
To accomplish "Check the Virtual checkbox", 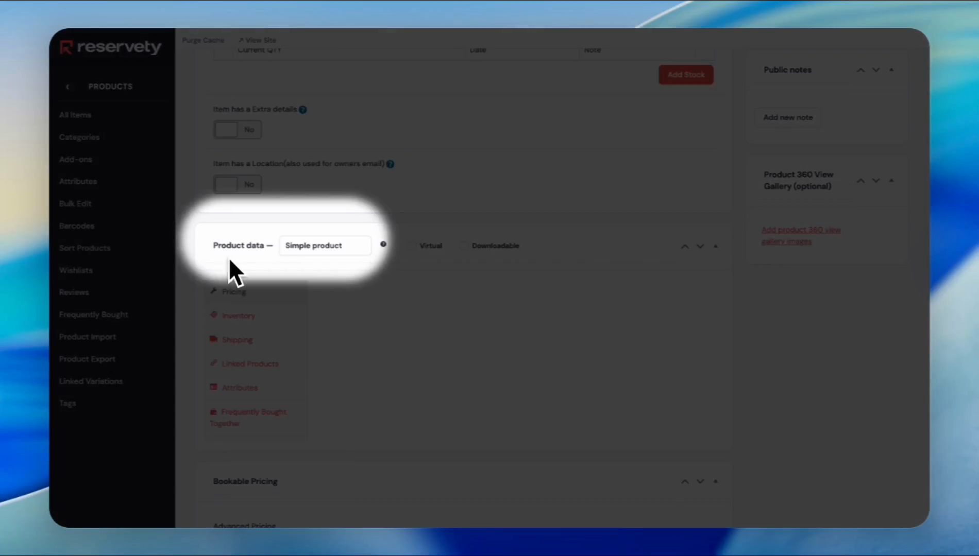I will (412, 246).
